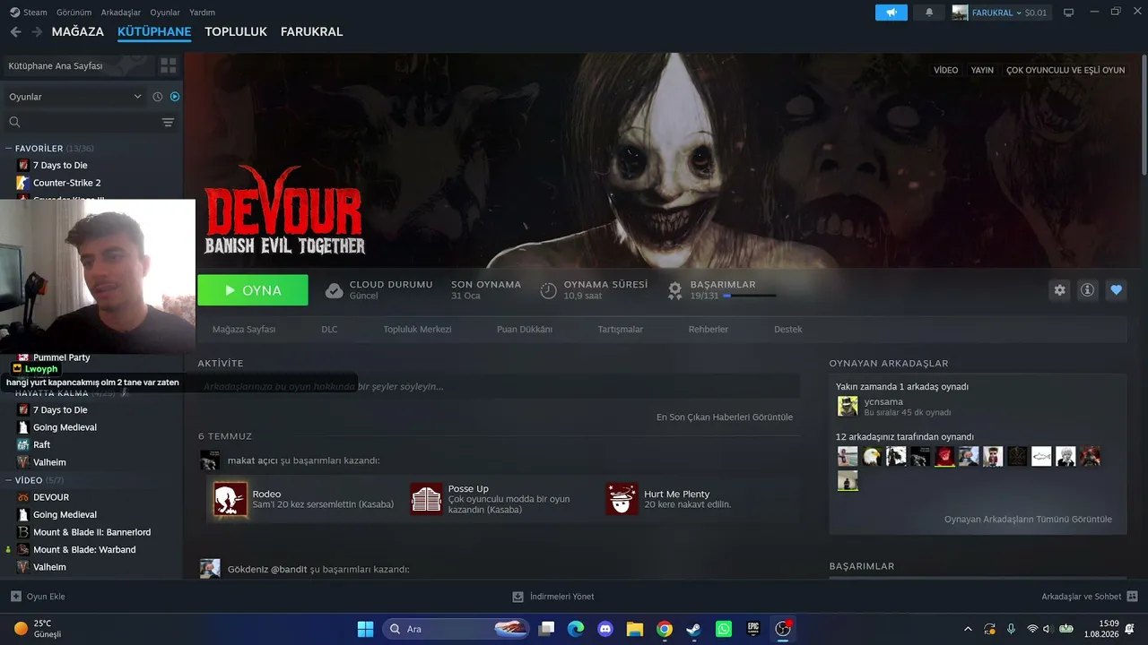Open the Oyunlar library type dropdown
1148x645 pixels.
click(75, 97)
